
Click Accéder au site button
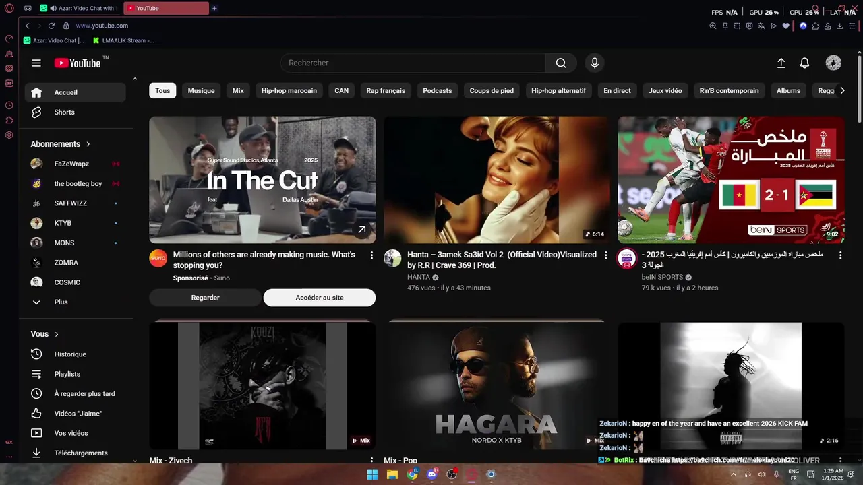(x=320, y=298)
